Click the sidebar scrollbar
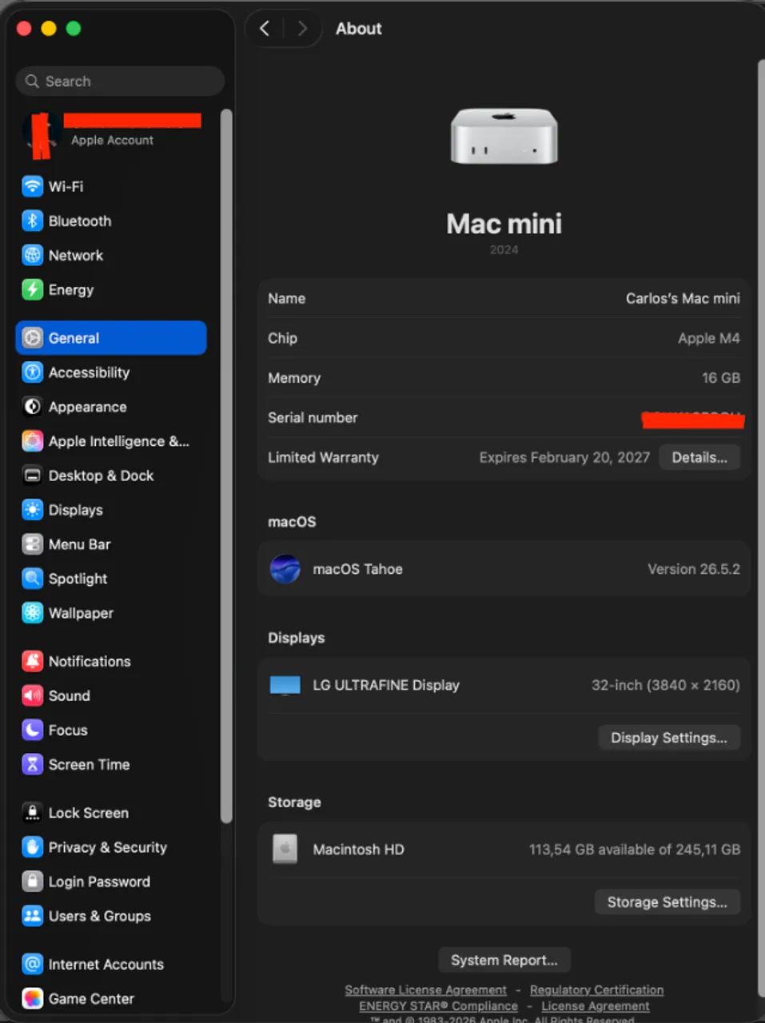 [x=226, y=466]
